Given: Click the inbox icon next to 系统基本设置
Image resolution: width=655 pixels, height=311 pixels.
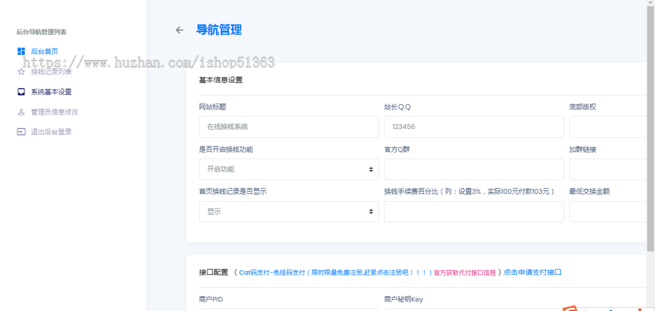Looking at the screenshot, I should [x=21, y=92].
